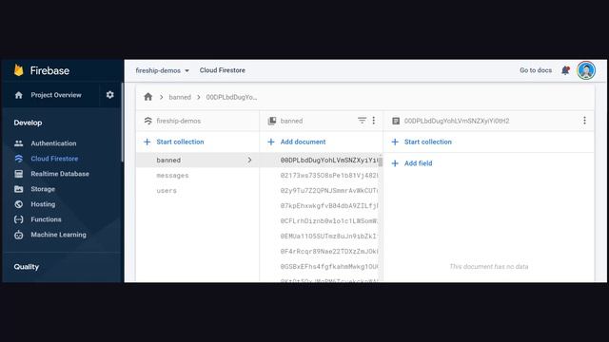
Task: Click the Authentication people icon
Action: [x=19, y=143]
